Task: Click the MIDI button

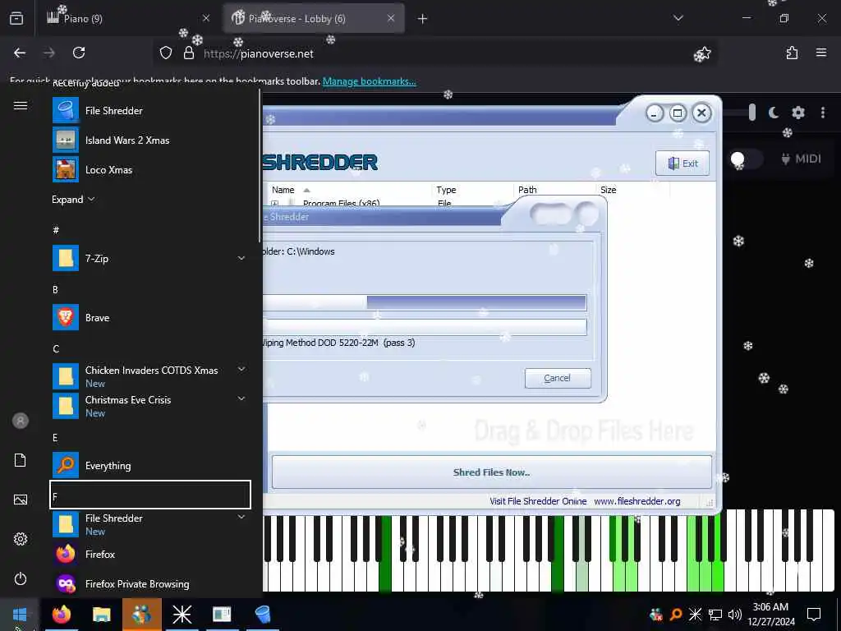Action: [802, 159]
